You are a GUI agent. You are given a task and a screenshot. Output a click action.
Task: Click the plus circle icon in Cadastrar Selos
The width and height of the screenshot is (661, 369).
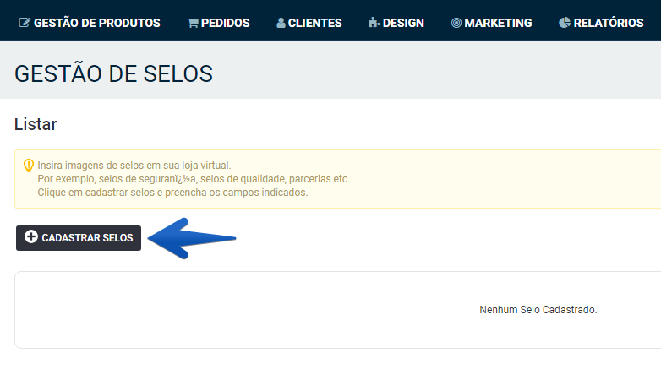click(30, 236)
